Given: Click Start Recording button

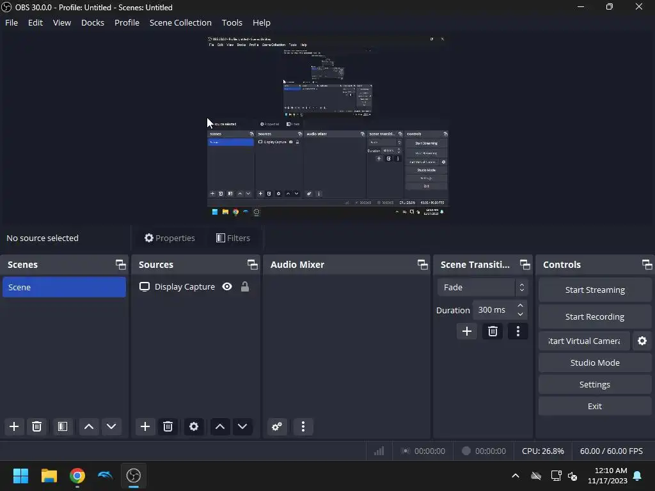Looking at the screenshot, I should tap(595, 316).
